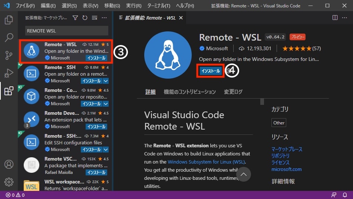Switch to the 機能のコントリビューション tab
Screen dimensions: 353x199
189,92
